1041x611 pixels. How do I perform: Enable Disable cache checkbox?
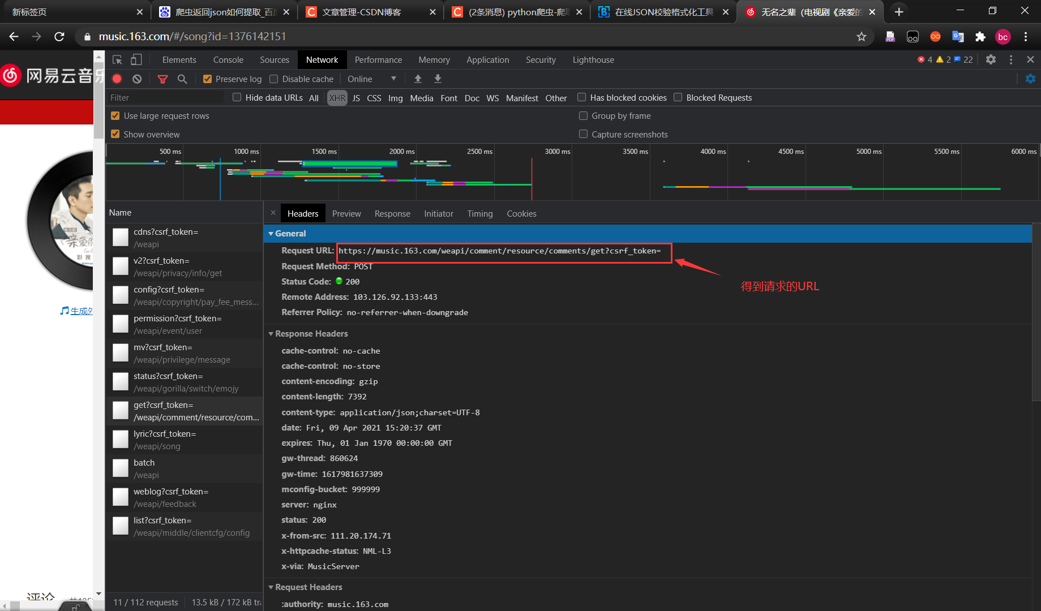click(274, 79)
